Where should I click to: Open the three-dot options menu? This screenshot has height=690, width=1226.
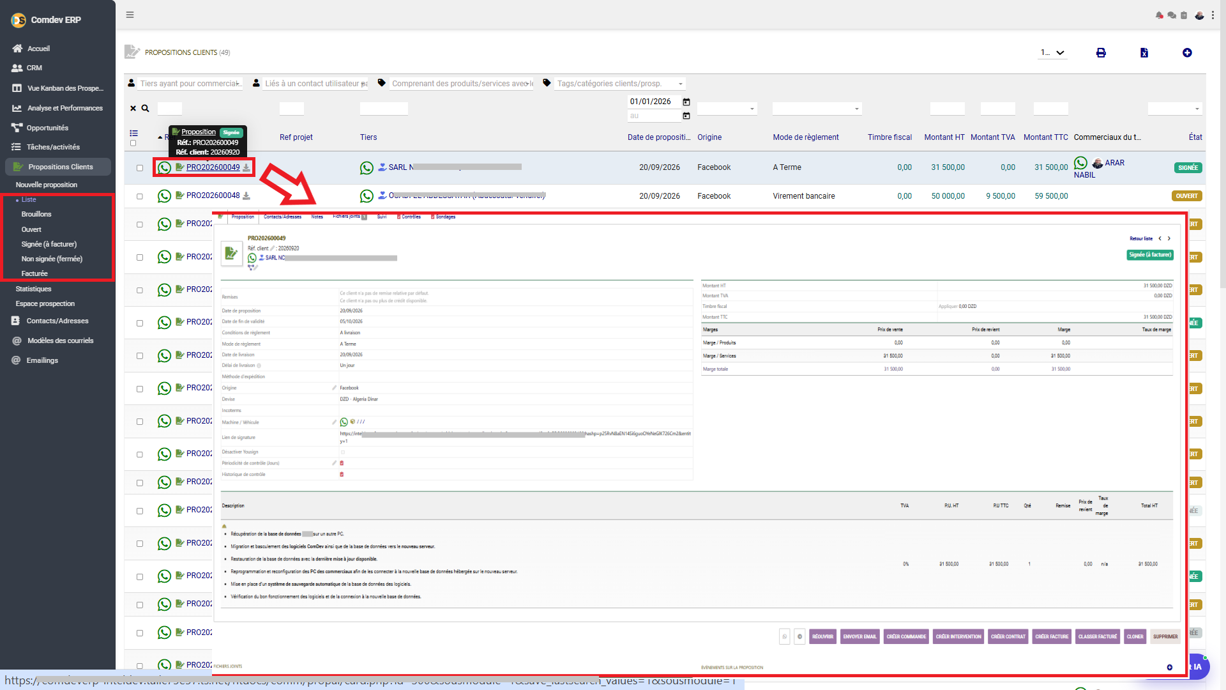[1213, 15]
